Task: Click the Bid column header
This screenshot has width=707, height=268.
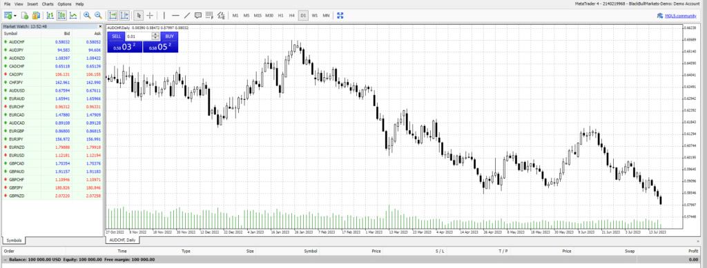Action: tap(67, 34)
